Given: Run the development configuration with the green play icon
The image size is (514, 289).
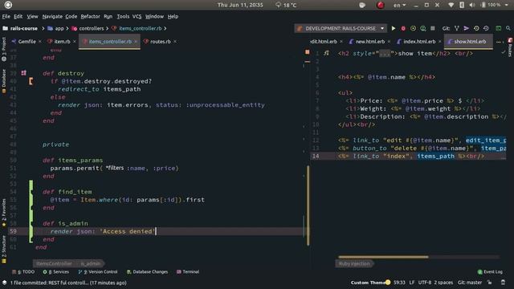Looking at the screenshot, I should (x=394, y=29).
